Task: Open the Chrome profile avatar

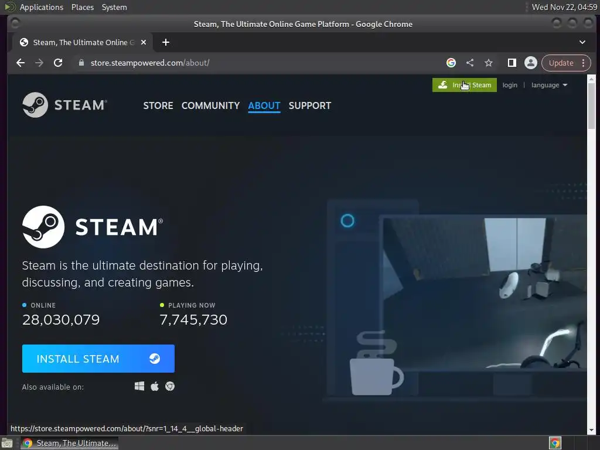Action: tap(531, 63)
